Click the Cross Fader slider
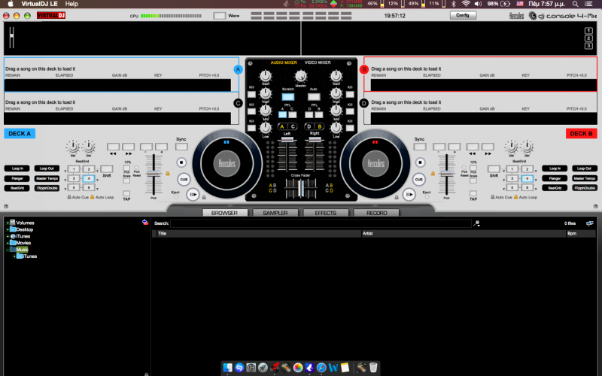Viewport: 602px width, 376px height. coord(301,190)
